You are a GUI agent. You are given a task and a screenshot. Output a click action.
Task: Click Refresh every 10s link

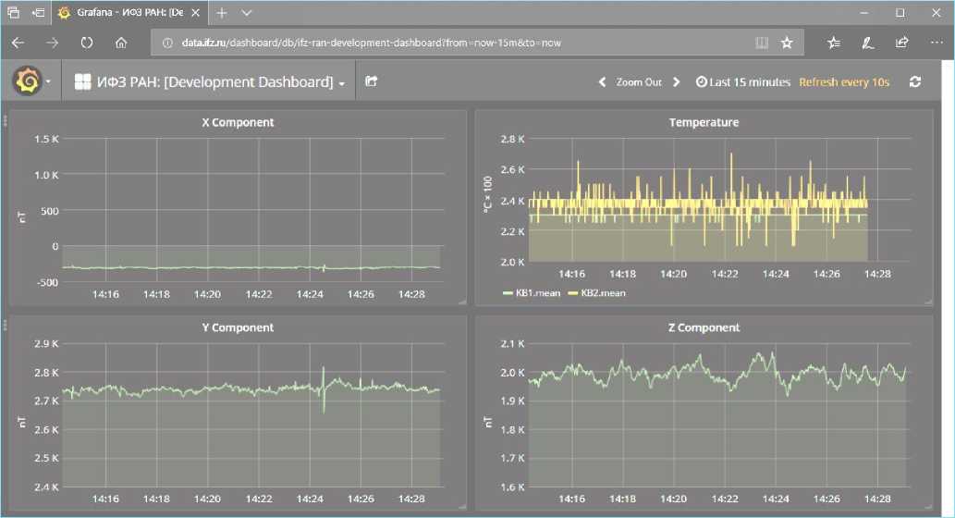click(x=843, y=82)
